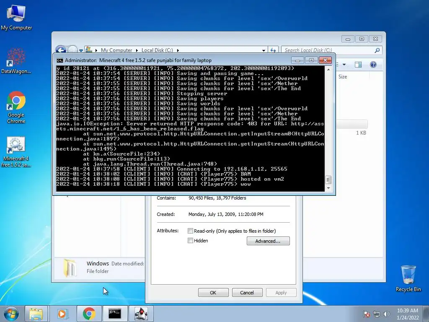Expand the address bar history dropdown
This screenshot has width=429, height=322.
tap(264, 50)
